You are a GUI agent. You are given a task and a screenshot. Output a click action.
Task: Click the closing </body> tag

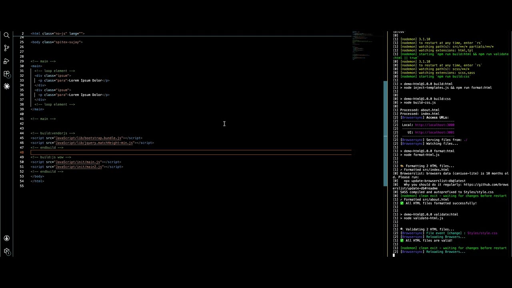[37, 176]
